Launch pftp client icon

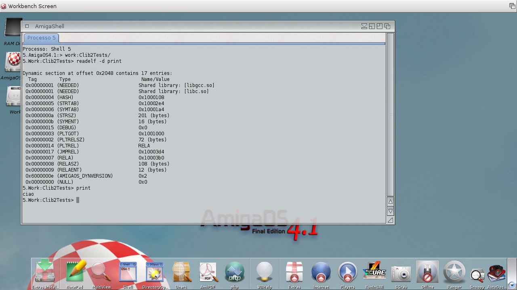[235, 274]
